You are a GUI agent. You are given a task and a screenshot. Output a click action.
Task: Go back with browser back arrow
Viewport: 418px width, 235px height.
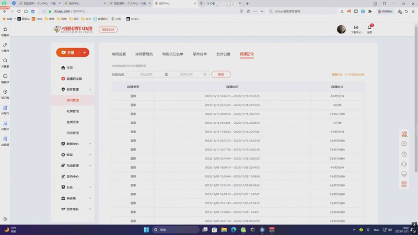5,11
